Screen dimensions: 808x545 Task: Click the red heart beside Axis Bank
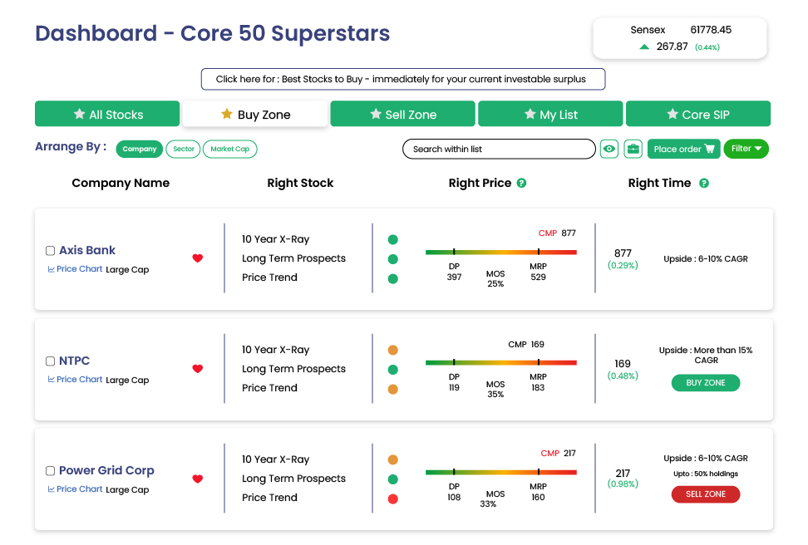pyautogui.click(x=198, y=258)
